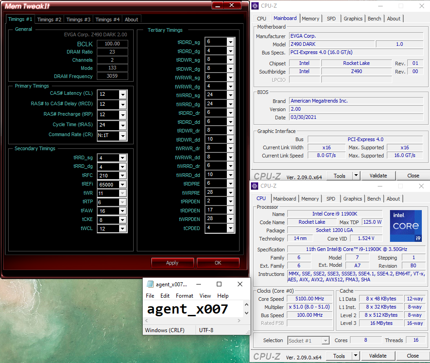Screen dimensions: 430x363
Task: Click Apply button in Mem TweakIt
Action: 172,263
